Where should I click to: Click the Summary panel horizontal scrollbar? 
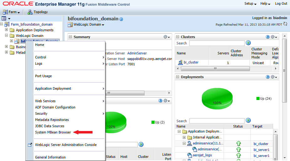point(125,93)
